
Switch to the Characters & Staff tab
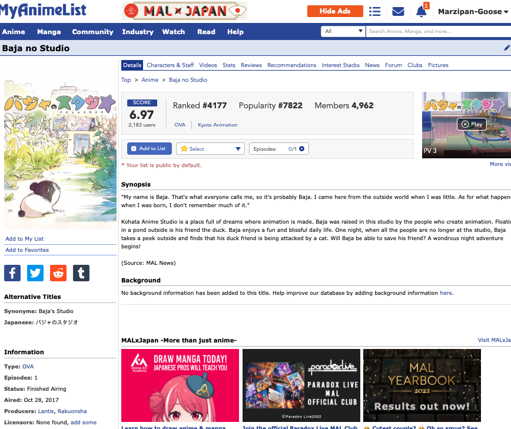click(x=170, y=65)
